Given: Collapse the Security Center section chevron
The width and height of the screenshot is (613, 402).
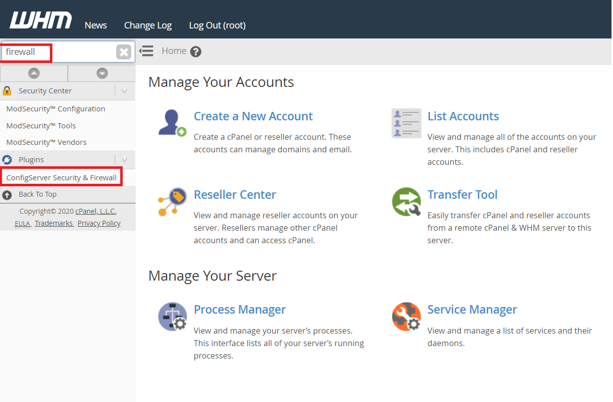Looking at the screenshot, I should [x=124, y=91].
